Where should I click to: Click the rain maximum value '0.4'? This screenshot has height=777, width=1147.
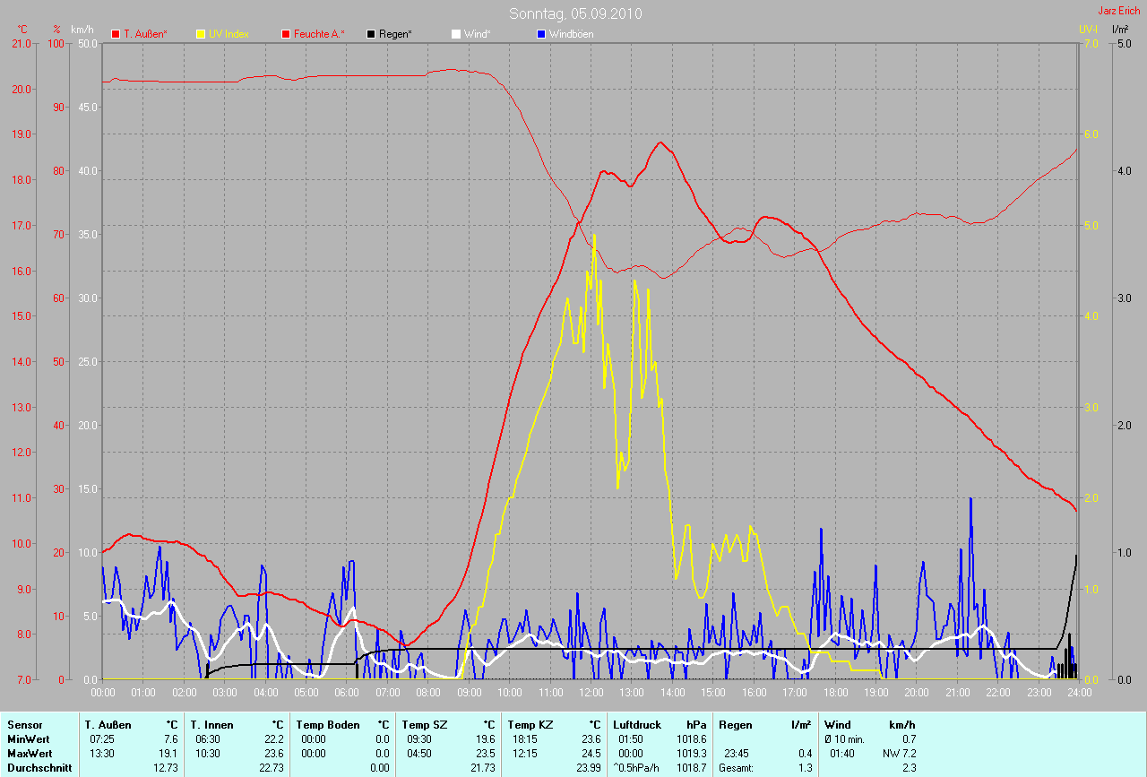point(805,754)
